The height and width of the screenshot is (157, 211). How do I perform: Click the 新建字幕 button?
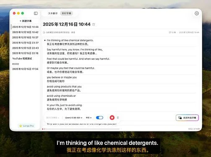(x=26, y=21)
